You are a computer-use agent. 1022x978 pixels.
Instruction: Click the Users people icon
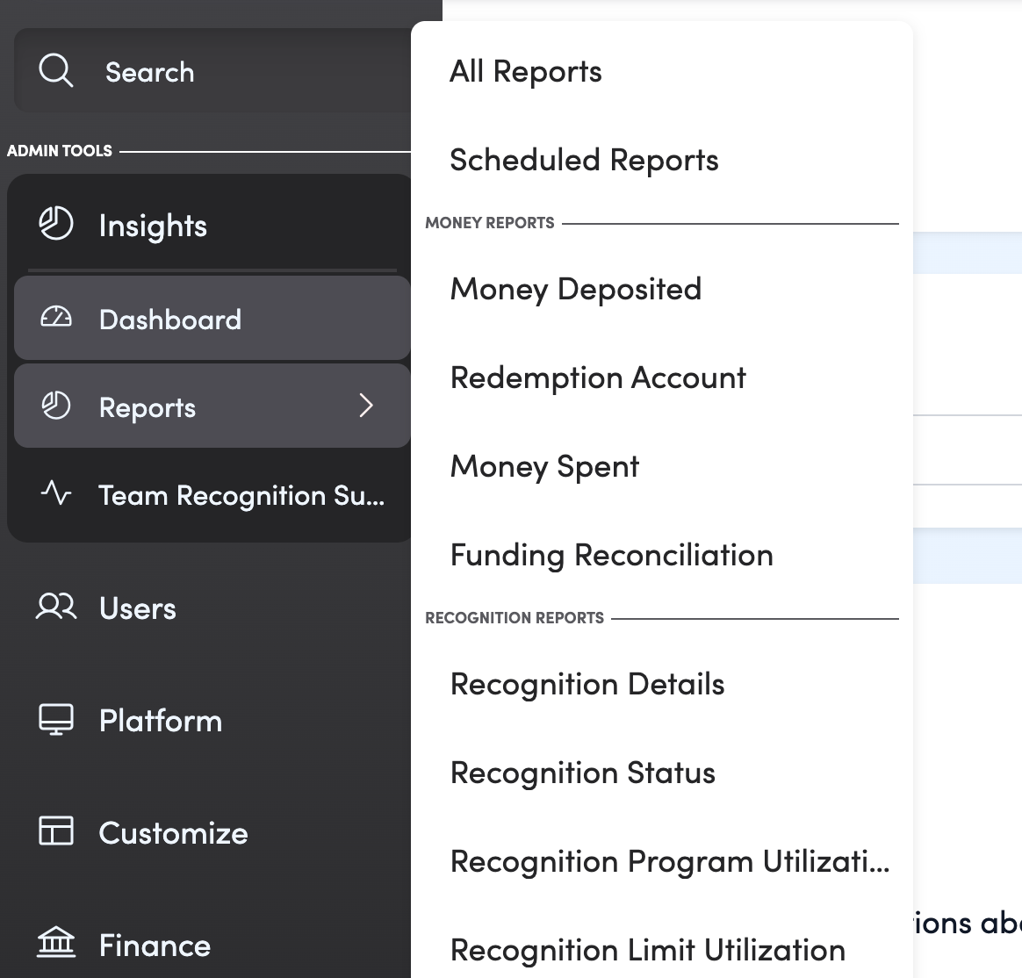[56, 607]
